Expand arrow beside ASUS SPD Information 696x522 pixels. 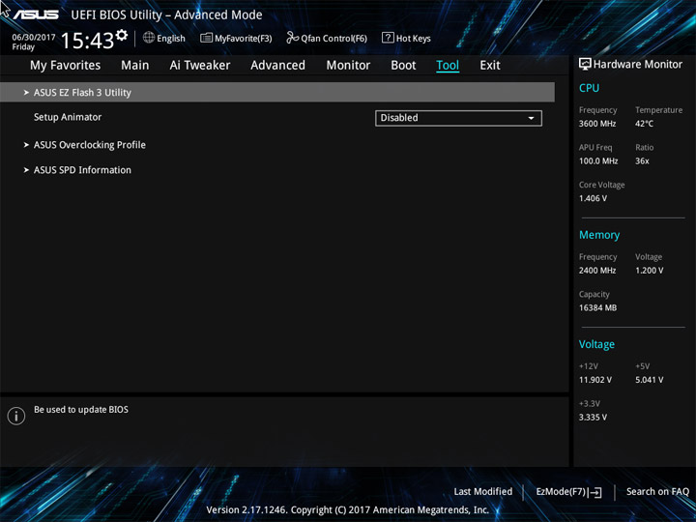click(x=26, y=170)
